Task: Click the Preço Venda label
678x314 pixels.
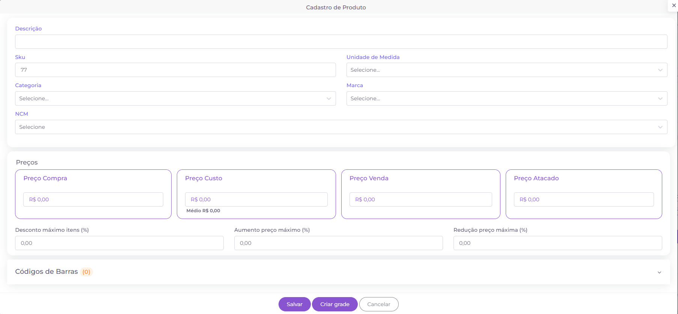Action: coord(369,178)
